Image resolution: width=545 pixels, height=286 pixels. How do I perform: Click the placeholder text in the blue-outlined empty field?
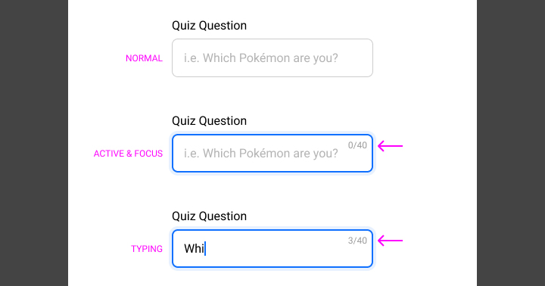click(x=260, y=154)
